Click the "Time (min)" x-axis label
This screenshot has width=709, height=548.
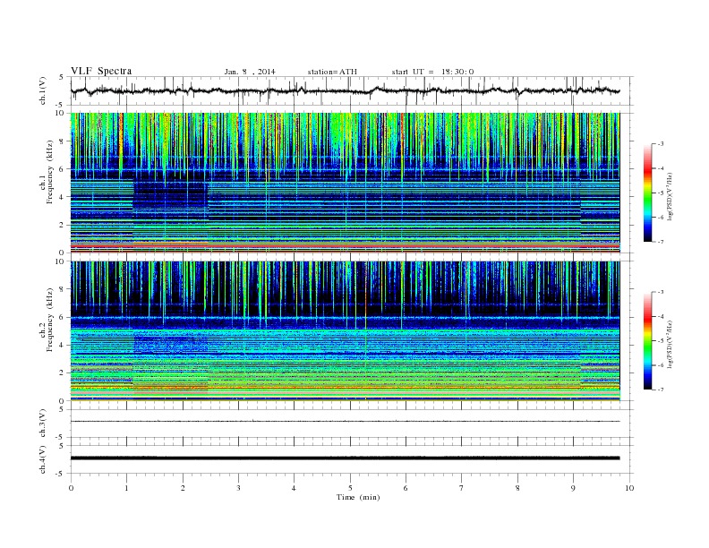358,497
